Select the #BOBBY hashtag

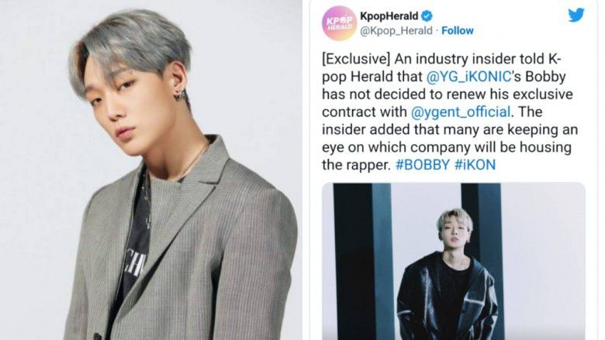(423, 165)
